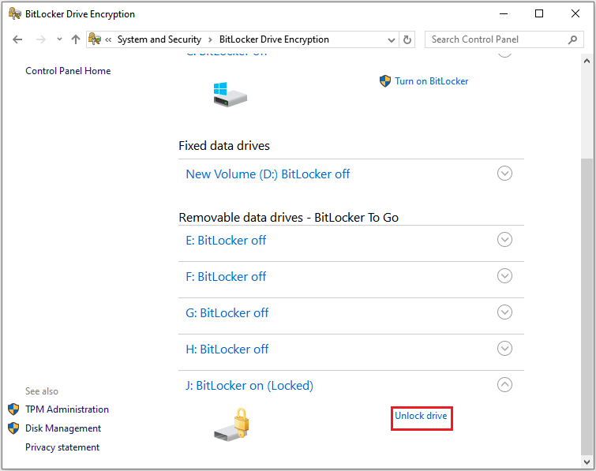Click the scrollbar up arrow
This screenshot has width=596, height=471.
point(587,61)
